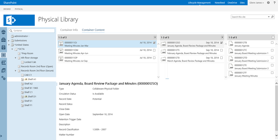
Task: Click the gauge icon beside Shelf D1
Action: (x=26, y=97)
